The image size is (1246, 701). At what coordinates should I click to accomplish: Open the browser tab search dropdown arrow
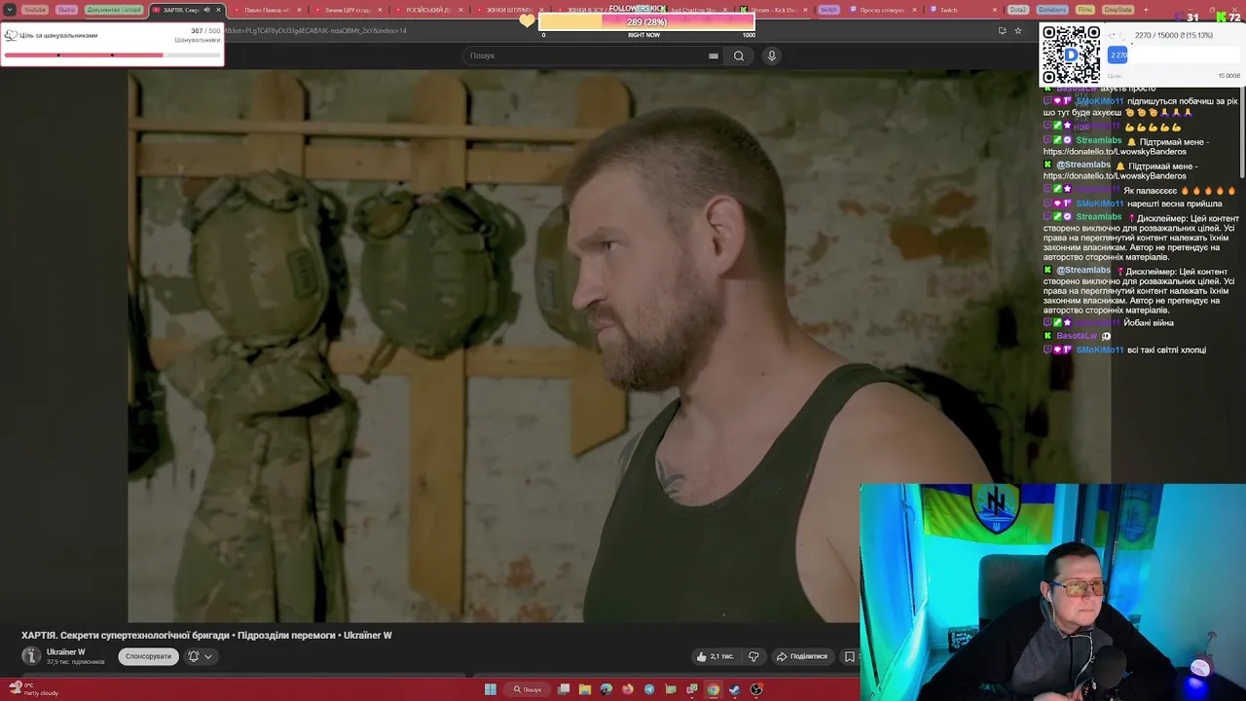[9, 10]
